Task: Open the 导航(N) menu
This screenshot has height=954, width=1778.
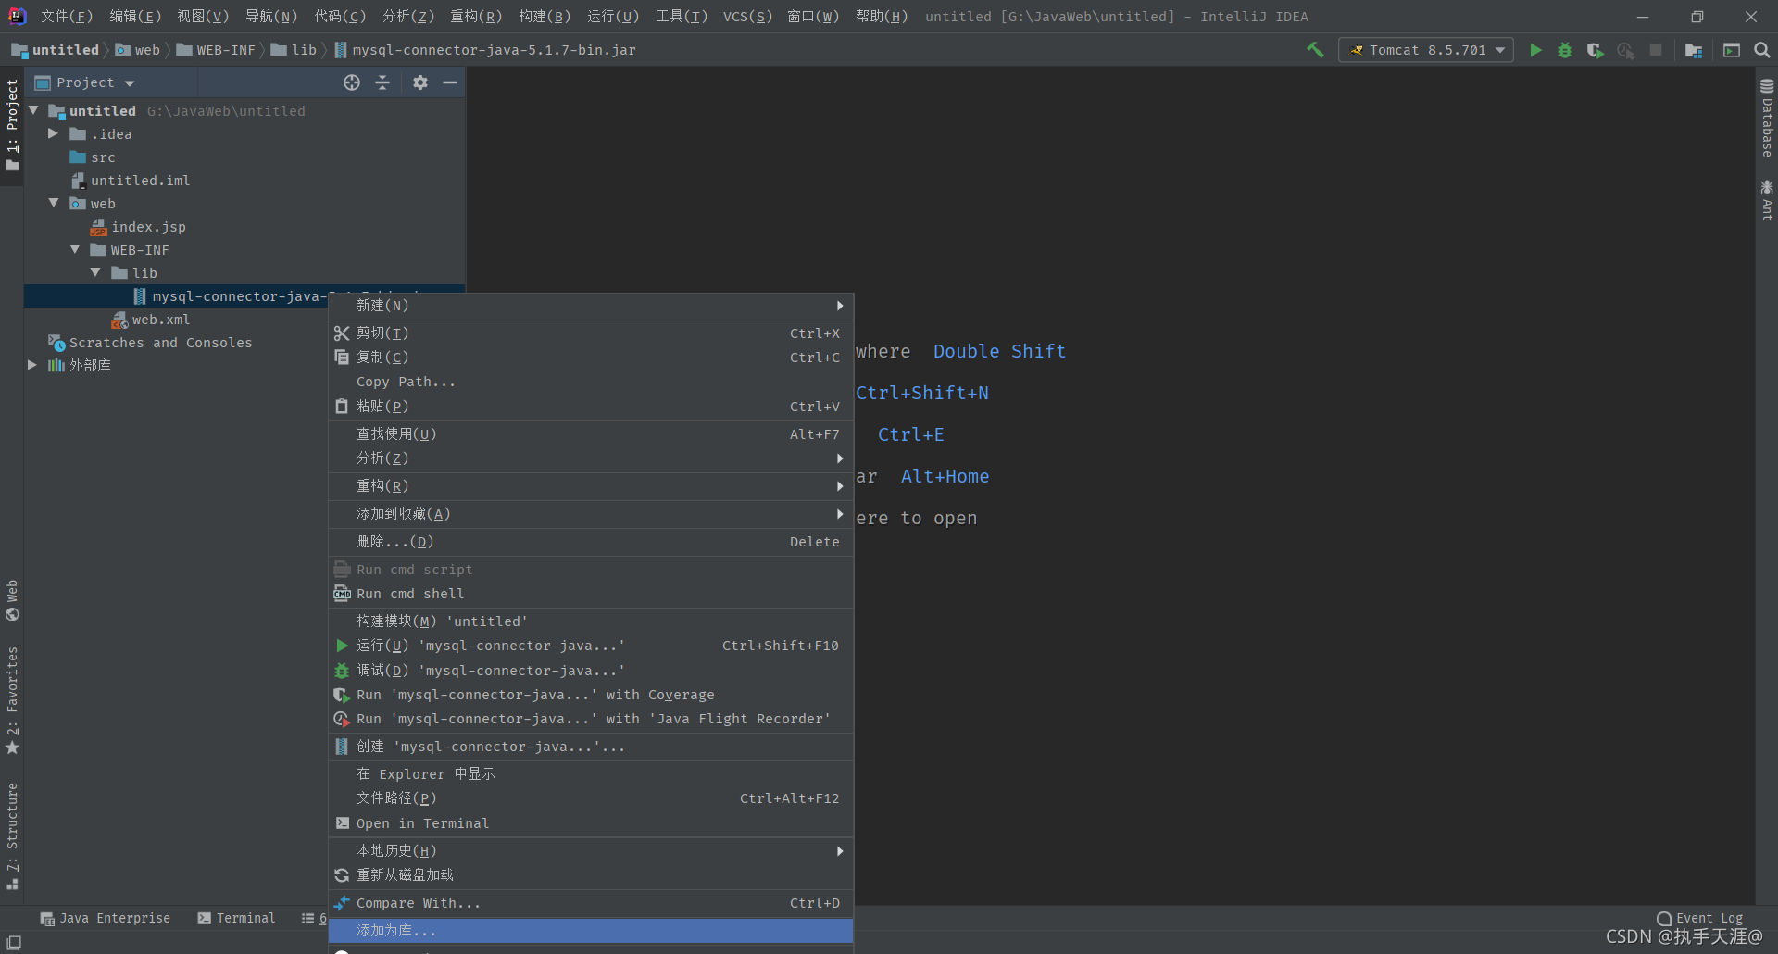Action: 271,17
